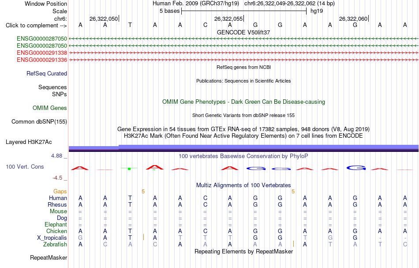Click the Dog species label
419x268 pixels.
point(62,218)
